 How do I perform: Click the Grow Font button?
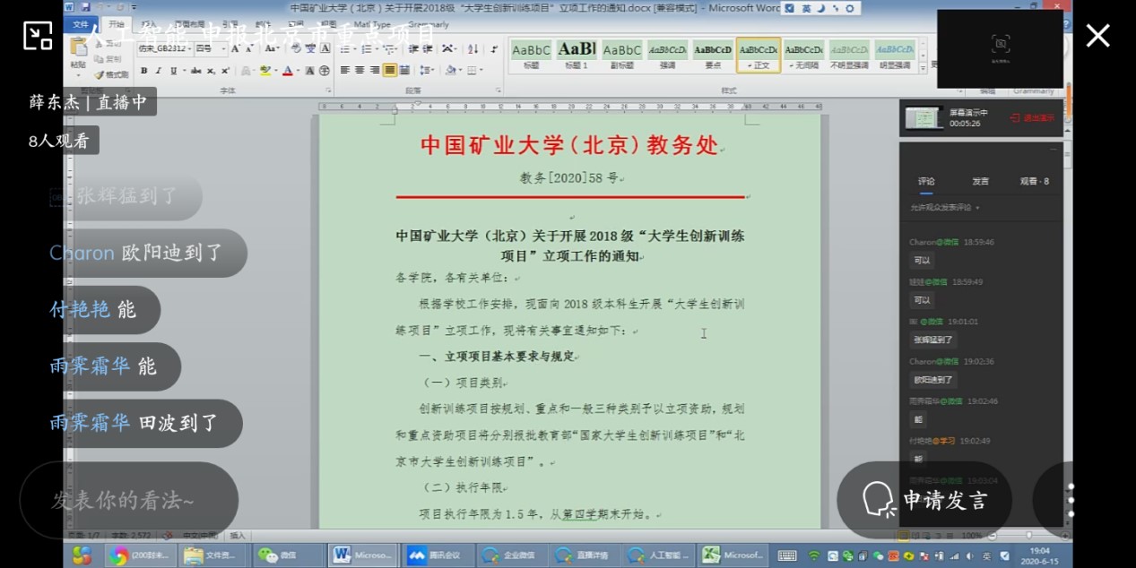[x=235, y=48]
